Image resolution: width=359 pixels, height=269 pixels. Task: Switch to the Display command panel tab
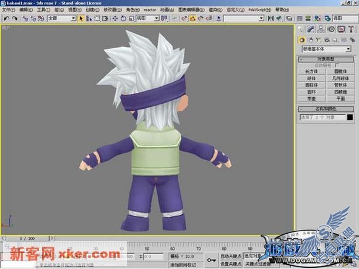click(341, 29)
